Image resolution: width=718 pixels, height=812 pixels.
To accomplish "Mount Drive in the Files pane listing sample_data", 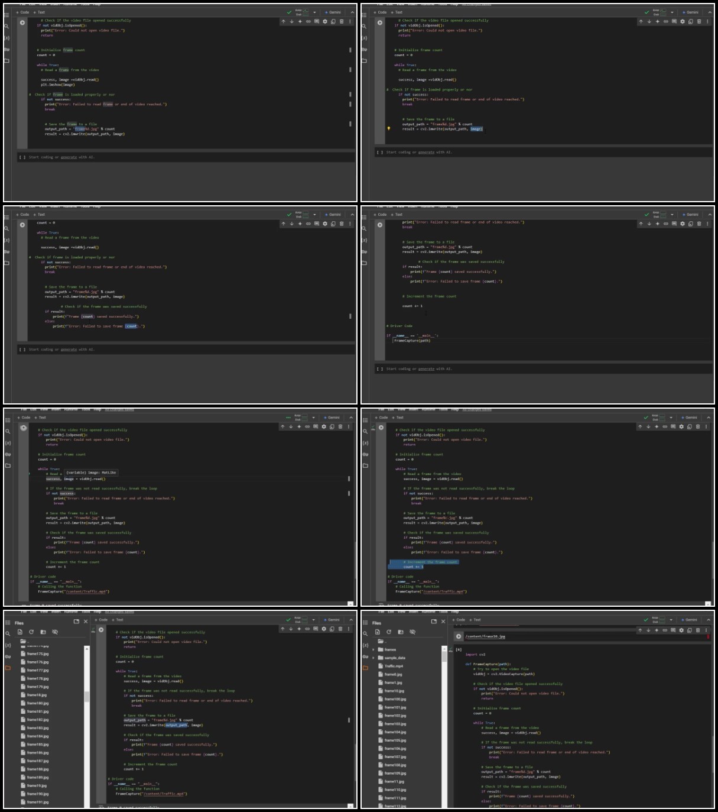I will click(400, 632).
